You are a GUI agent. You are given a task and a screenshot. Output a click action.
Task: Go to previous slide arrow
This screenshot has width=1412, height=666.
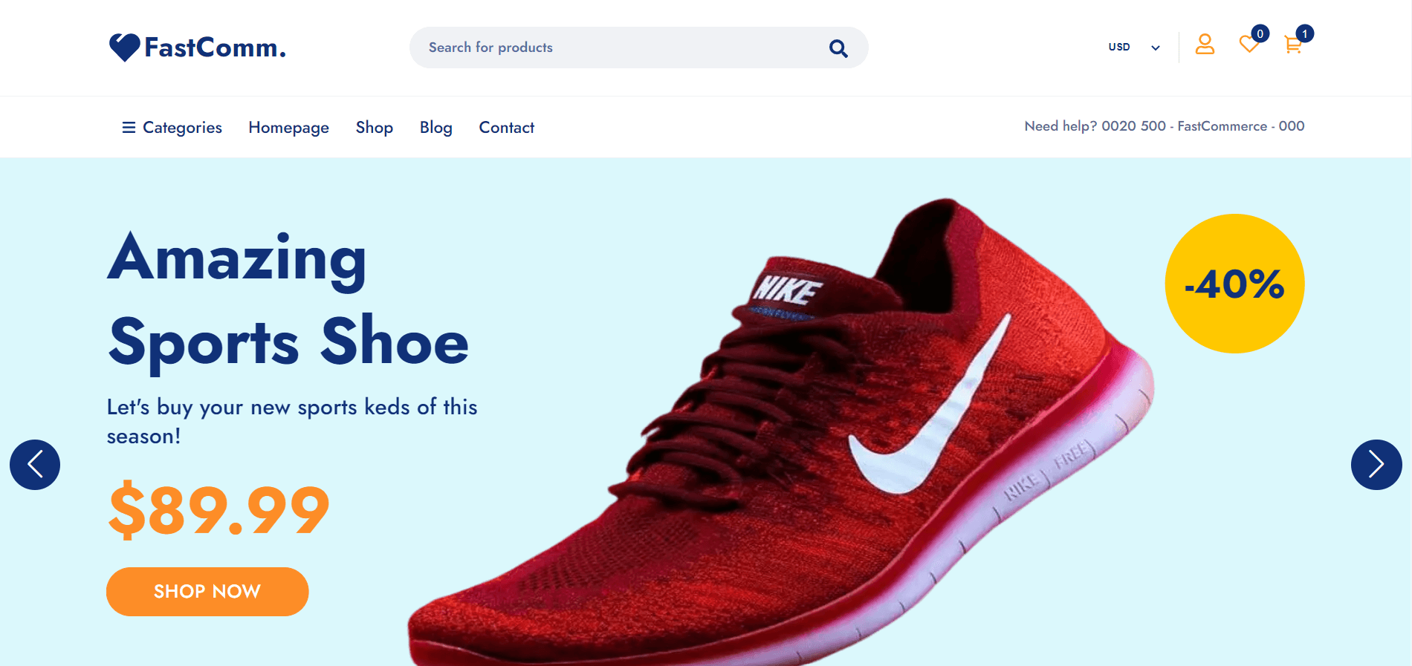pyautogui.click(x=35, y=465)
